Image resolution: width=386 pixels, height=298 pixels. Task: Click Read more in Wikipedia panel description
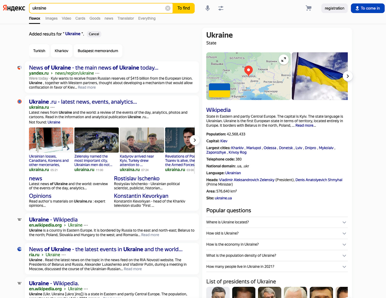point(306,125)
